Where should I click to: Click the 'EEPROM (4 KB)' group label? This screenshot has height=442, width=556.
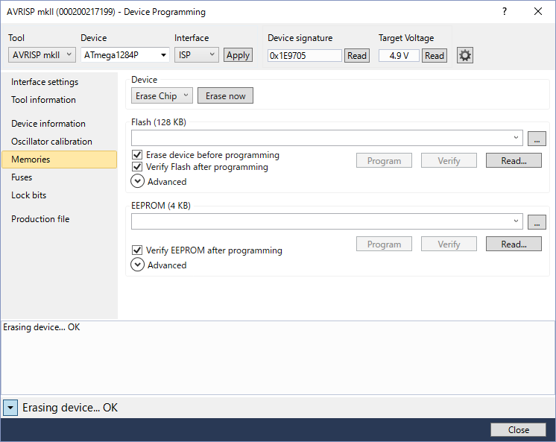point(161,206)
